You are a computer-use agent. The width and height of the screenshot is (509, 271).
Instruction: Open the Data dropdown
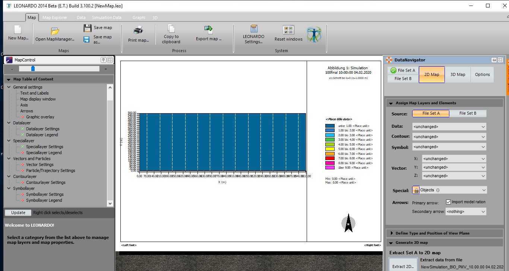click(x=449, y=127)
